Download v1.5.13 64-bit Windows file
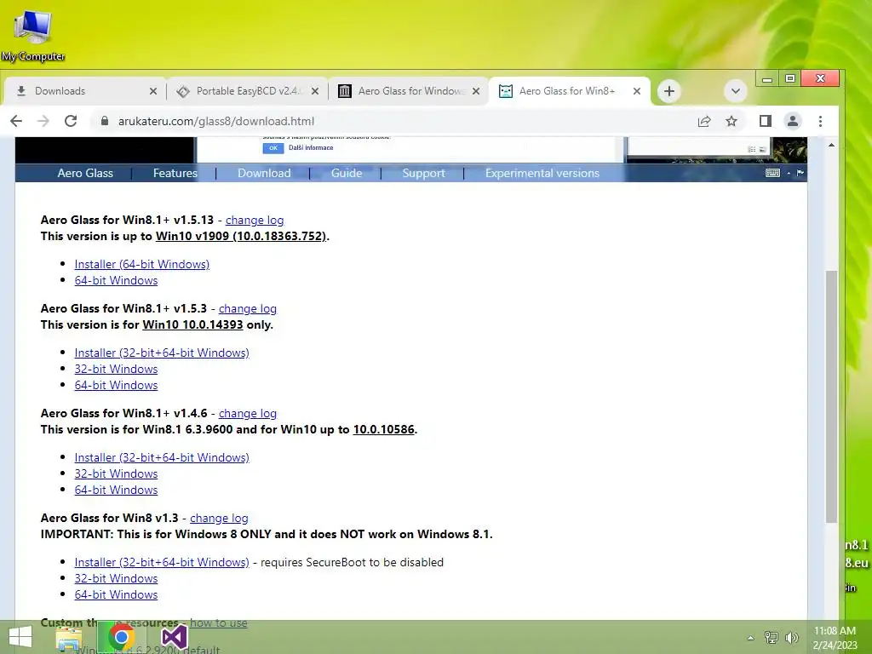Screen dimensions: 872x654 point(116,280)
